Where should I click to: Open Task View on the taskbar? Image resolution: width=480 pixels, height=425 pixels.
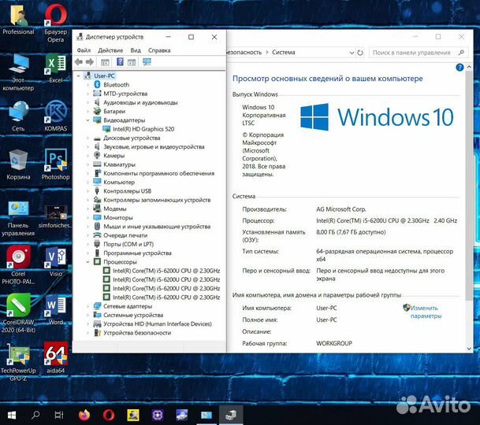point(59,415)
